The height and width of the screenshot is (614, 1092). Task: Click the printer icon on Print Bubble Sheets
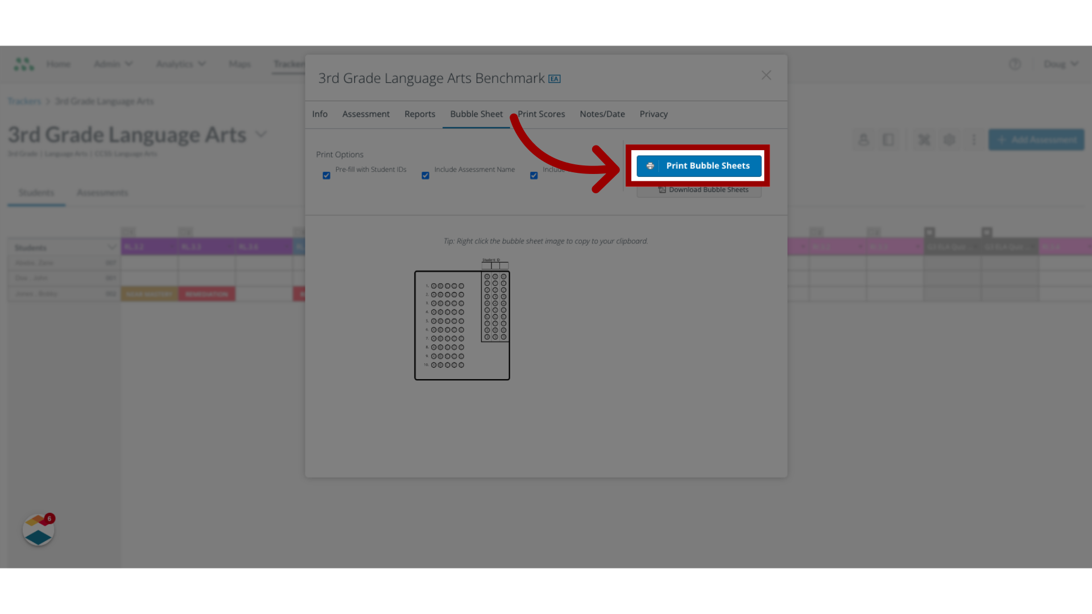tap(650, 165)
